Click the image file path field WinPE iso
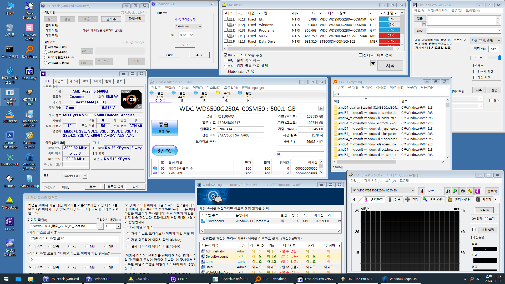 coord(63,226)
